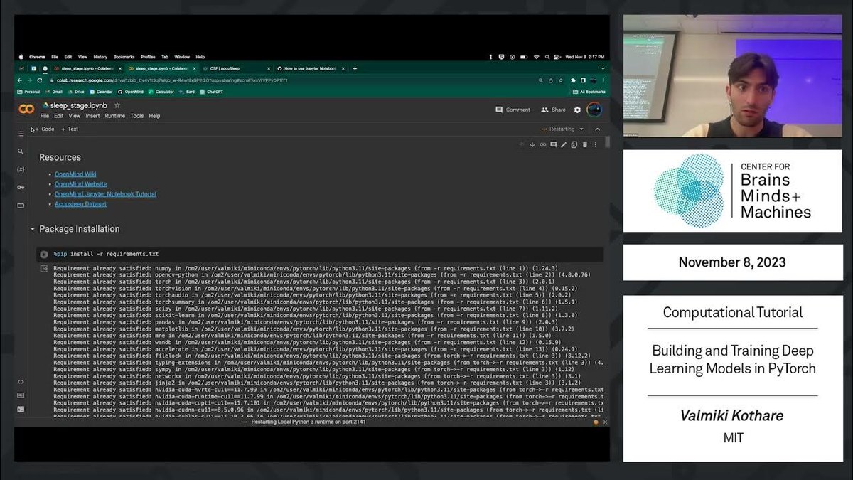Image resolution: width=853 pixels, height=480 pixels.
Task: Switch to the OSF | AccuSleep tab
Action: pos(235,68)
